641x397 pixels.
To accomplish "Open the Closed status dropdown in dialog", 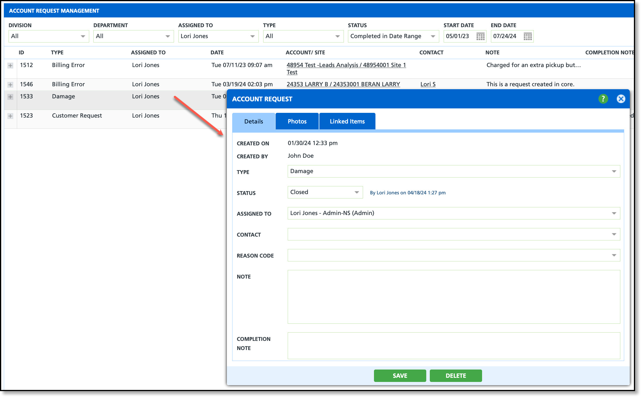I will 325,192.
